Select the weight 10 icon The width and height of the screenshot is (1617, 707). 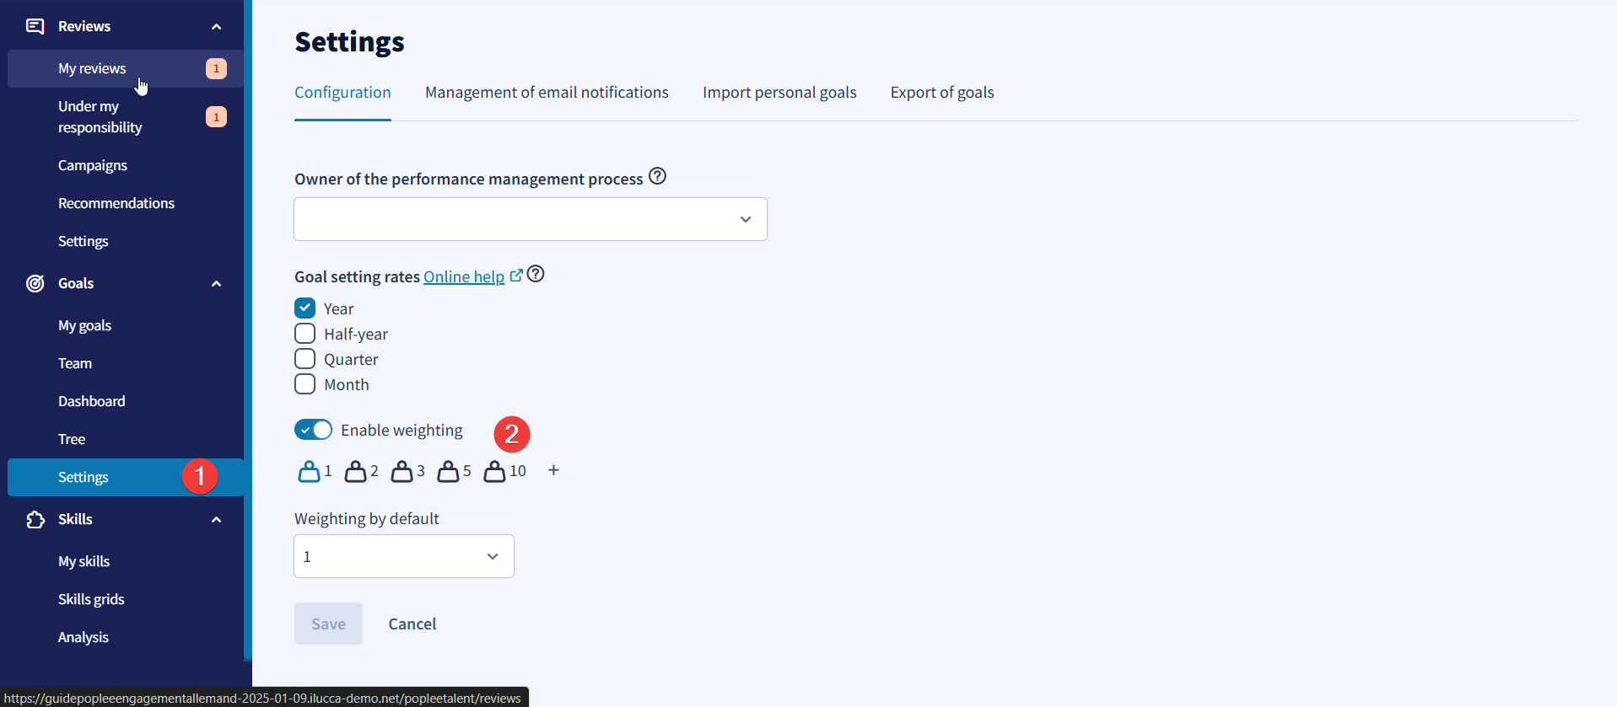[x=494, y=471]
